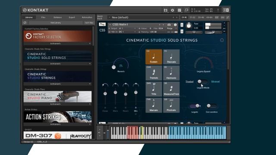Click the settings circle icon beside title
276x155 pixels.
[222, 40]
